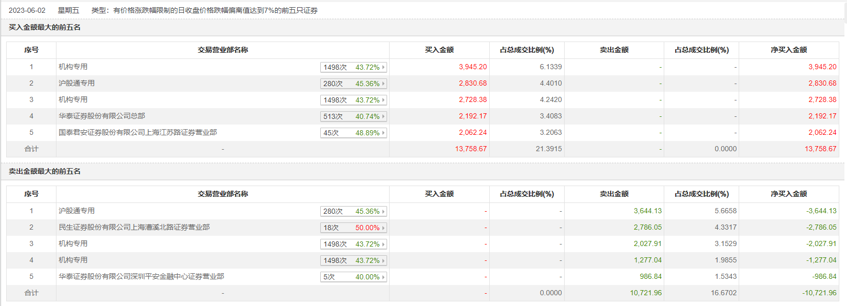
Task: Select the ratio value 5.6658
Action: click(x=726, y=211)
